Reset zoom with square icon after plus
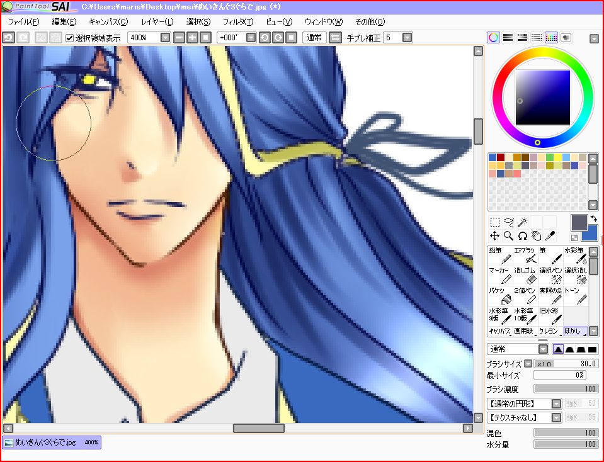Image resolution: width=604 pixels, height=462 pixels. (x=206, y=38)
